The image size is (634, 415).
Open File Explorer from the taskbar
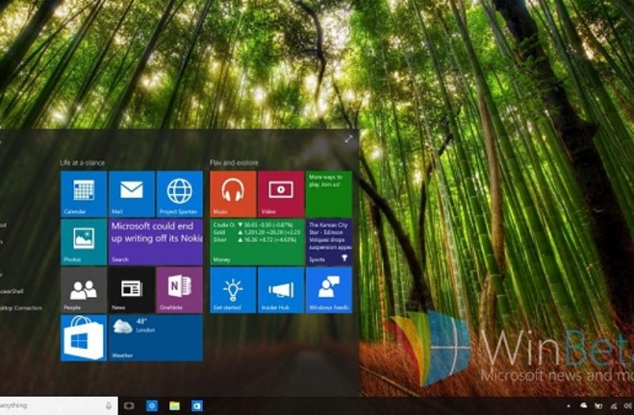point(175,405)
